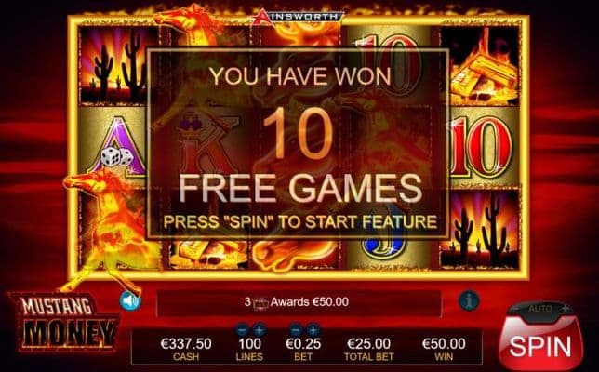The height and width of the screenshot is (372, 599).
Task: Mute the game sound speaker icon
Action: (x=130, y=301)
